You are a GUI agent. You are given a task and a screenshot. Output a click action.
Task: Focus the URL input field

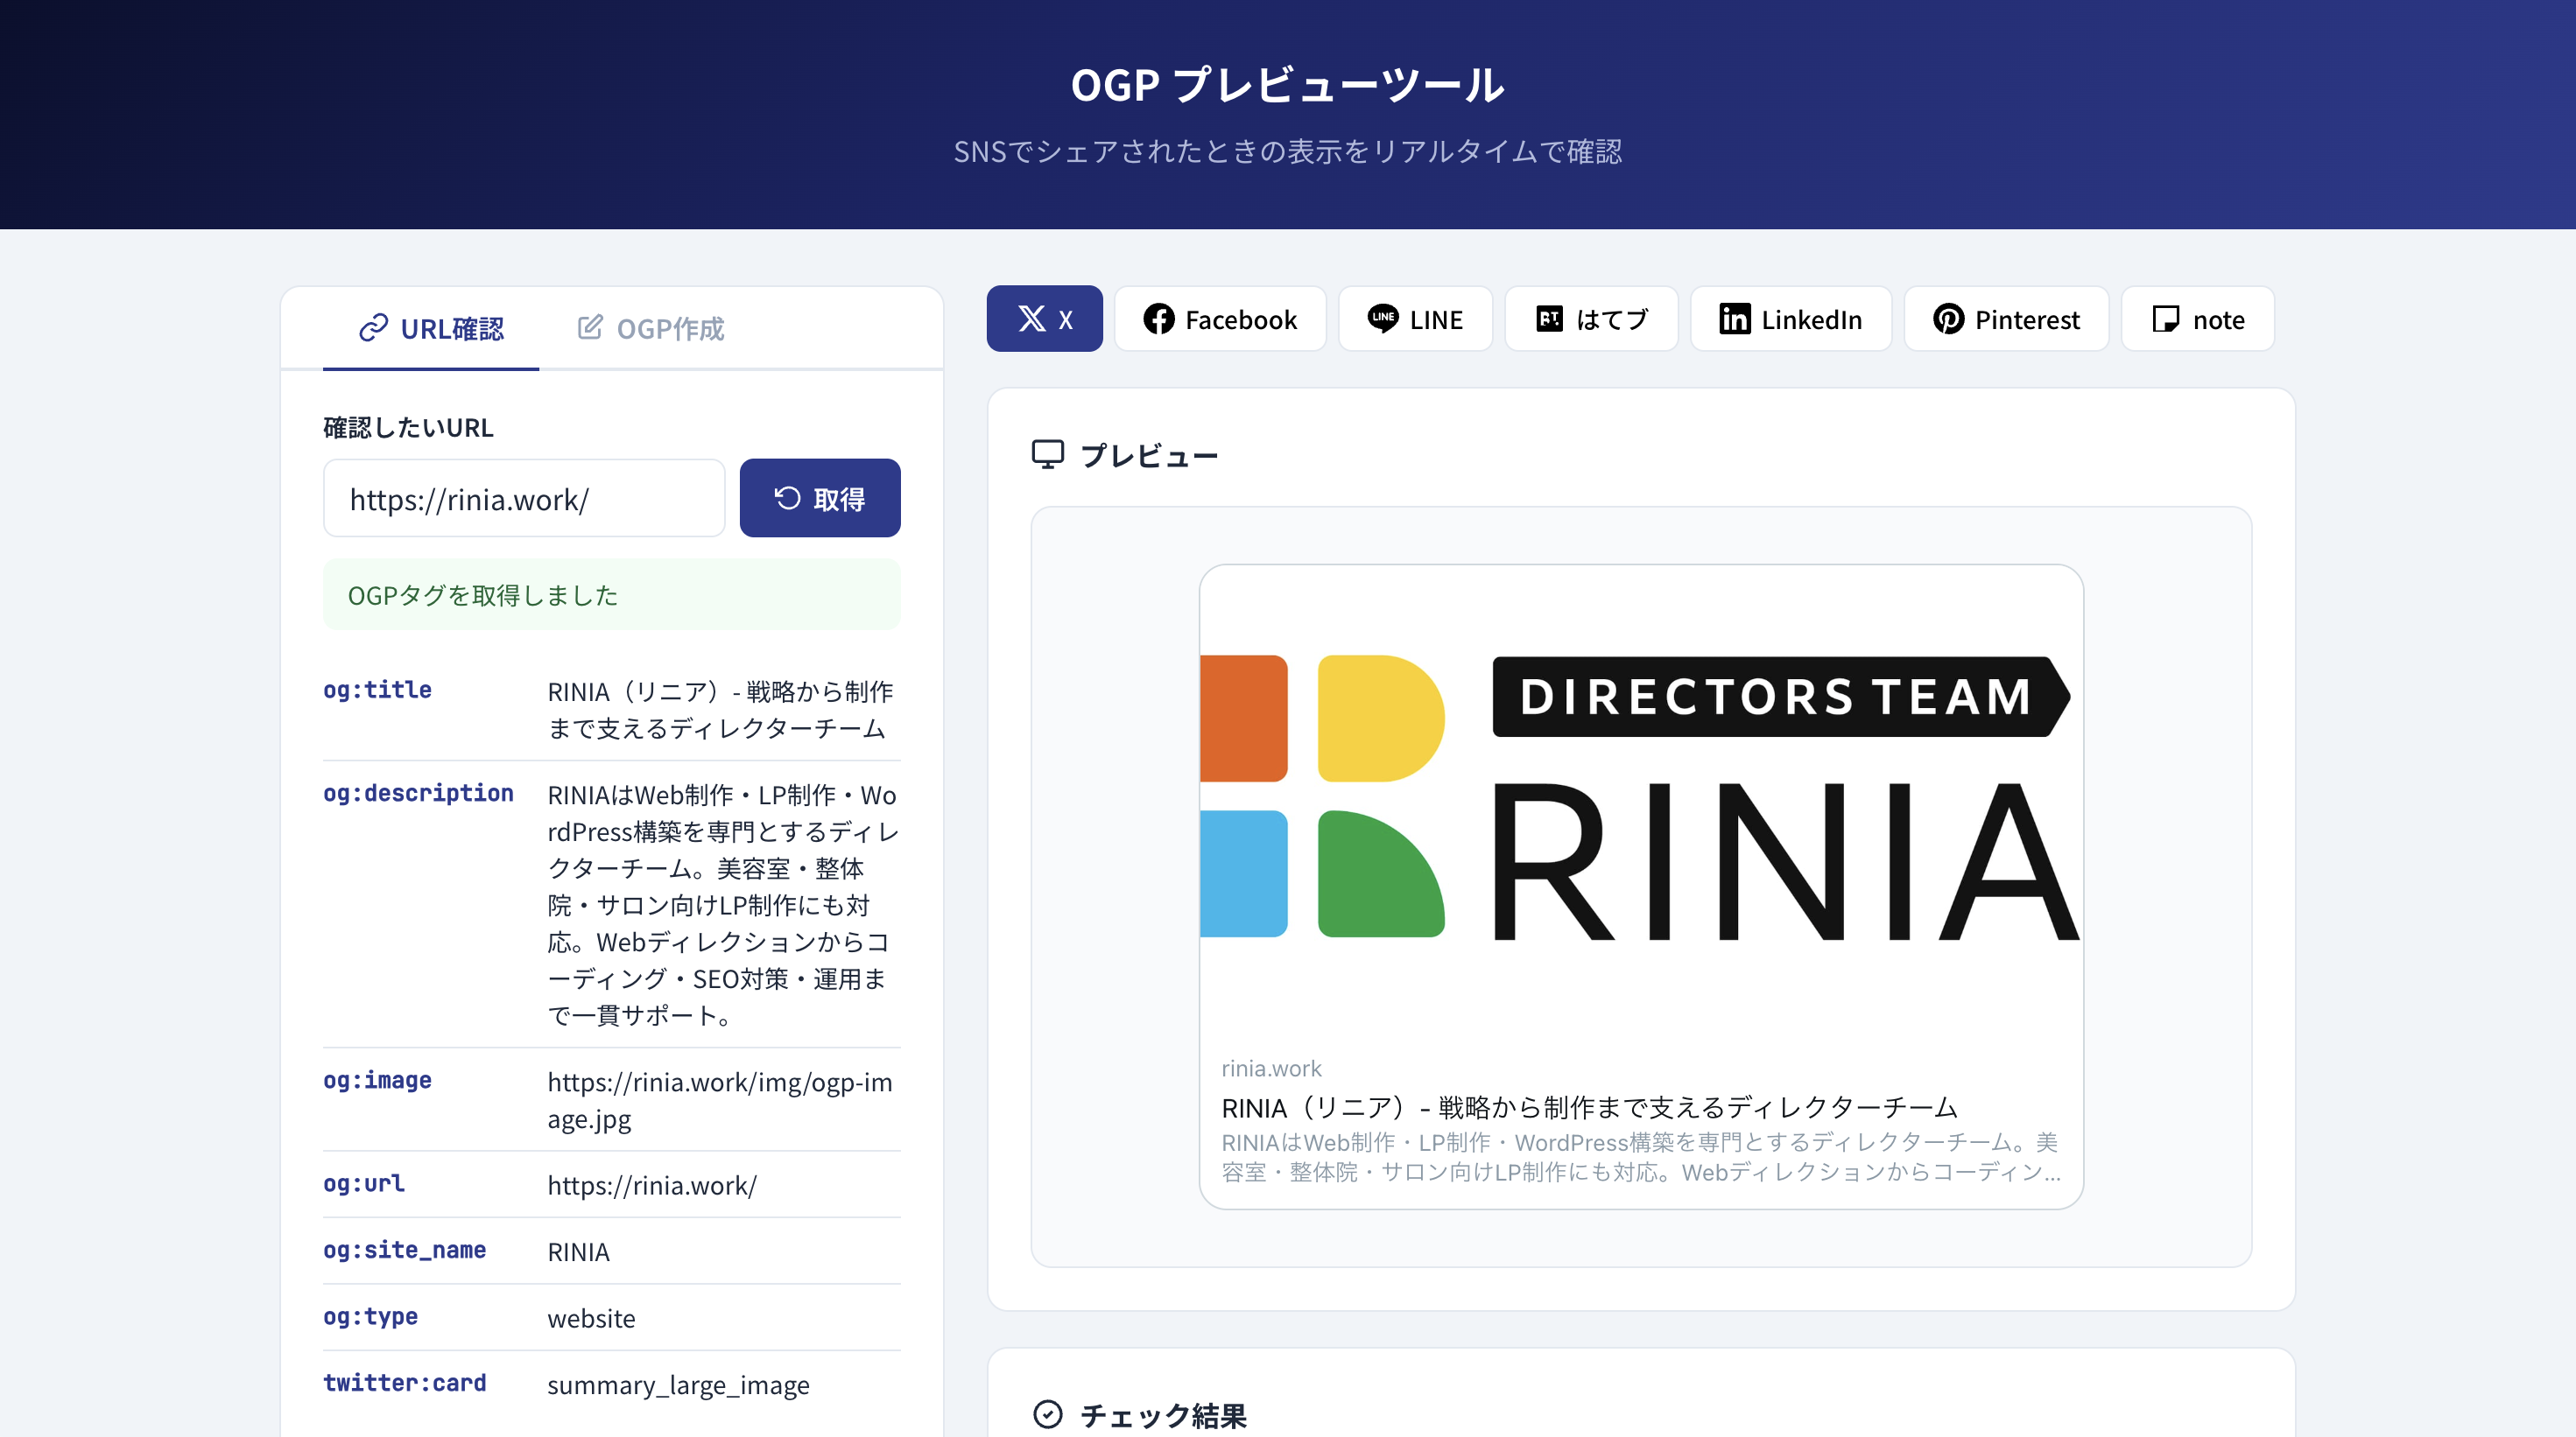[524, 498]
